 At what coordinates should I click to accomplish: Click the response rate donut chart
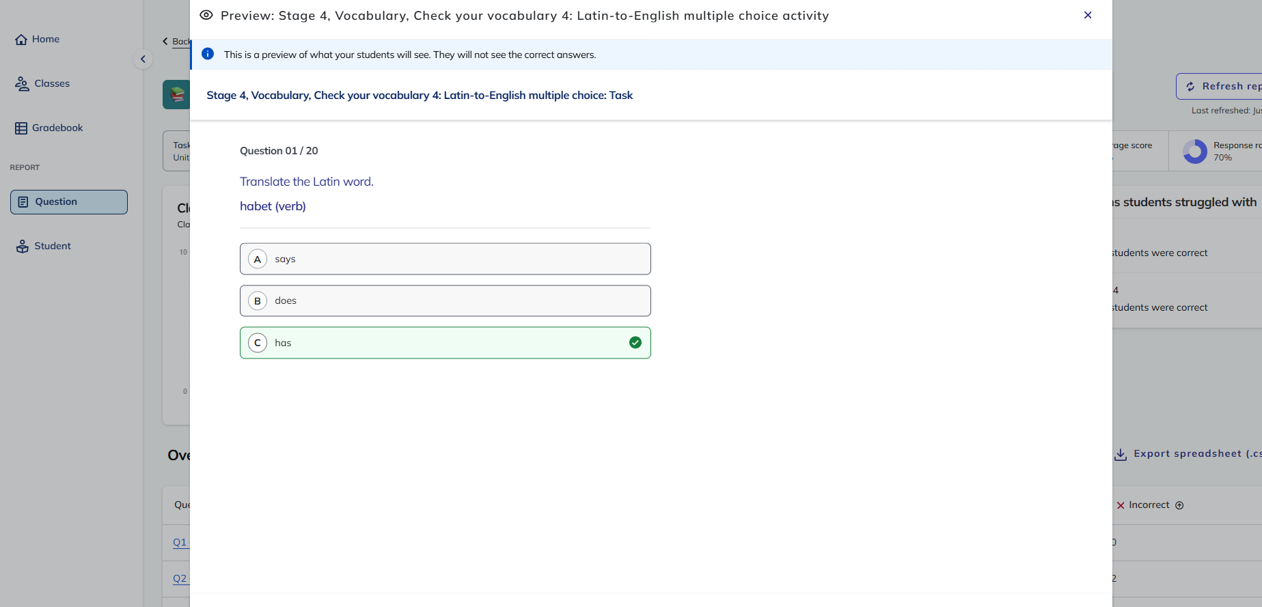pyautogui.click(x=1195, y=152)
